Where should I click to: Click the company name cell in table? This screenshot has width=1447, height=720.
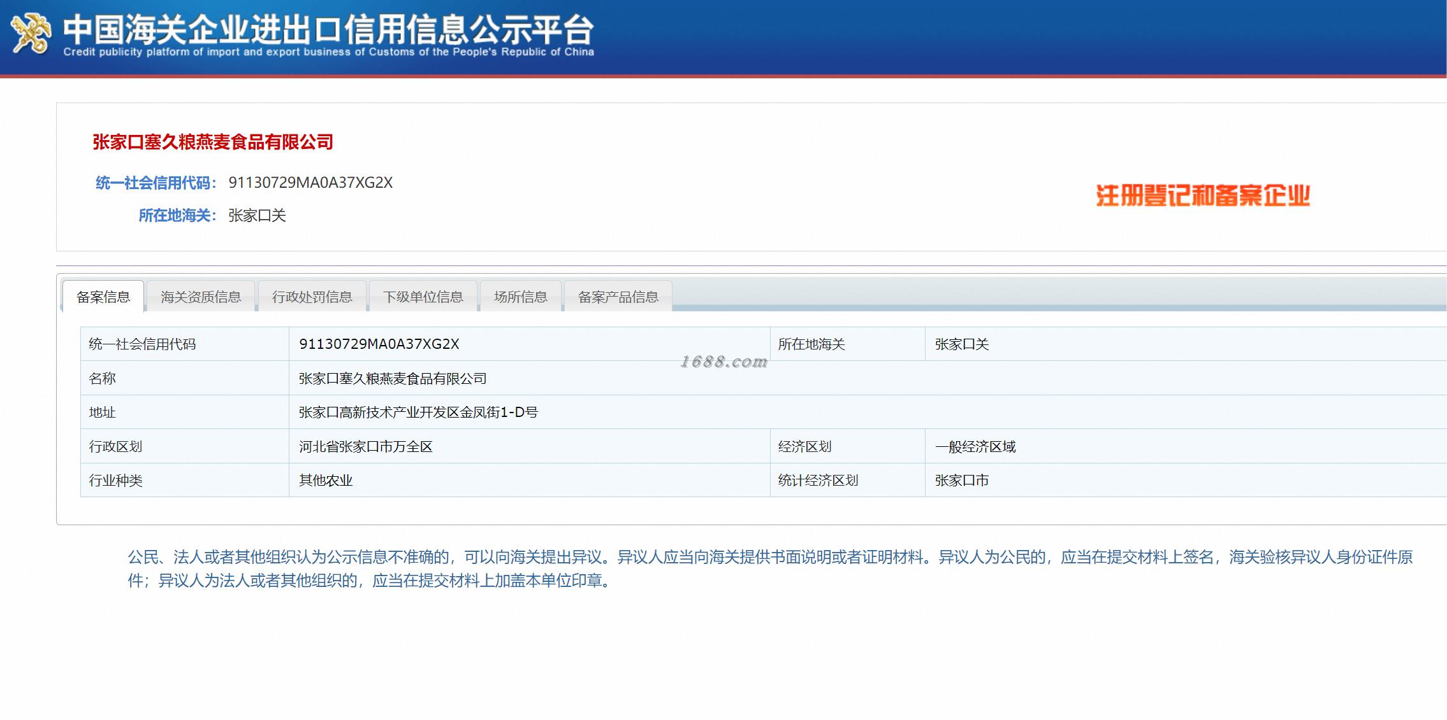(393, 379)
